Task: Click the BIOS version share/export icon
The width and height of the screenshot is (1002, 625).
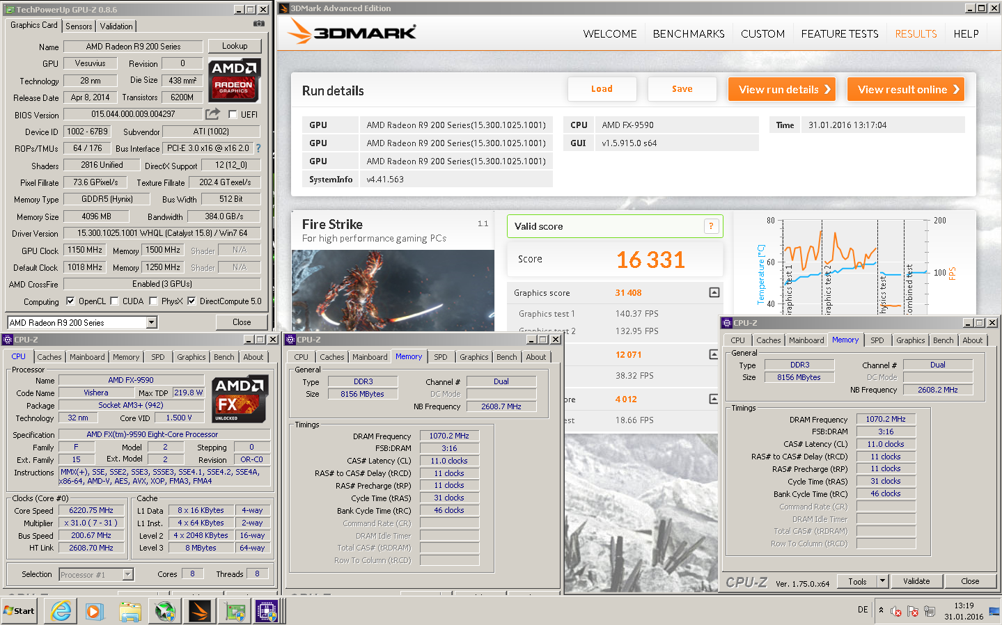Action: (x=213, y=113)
